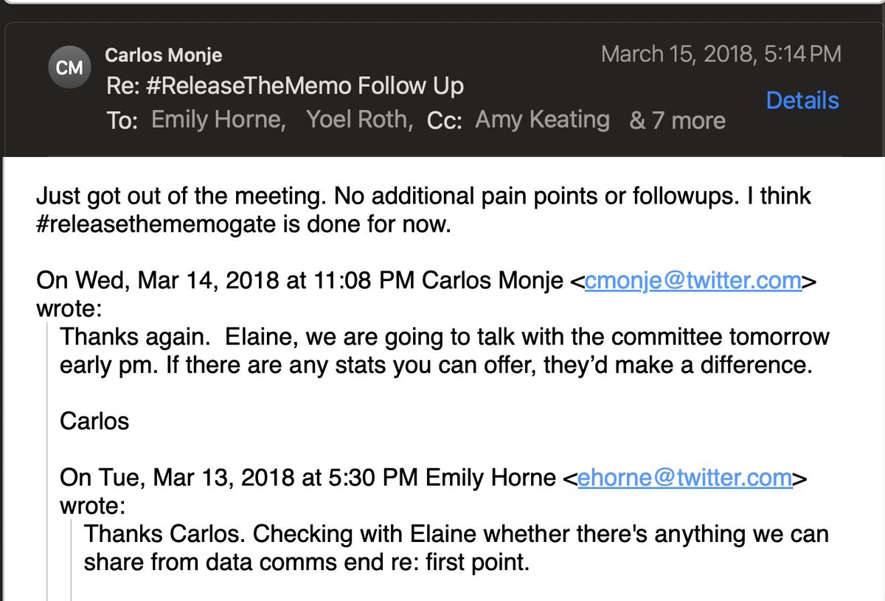Click the 'To:' field label
The image size is (885, 601).
(122, 121)
